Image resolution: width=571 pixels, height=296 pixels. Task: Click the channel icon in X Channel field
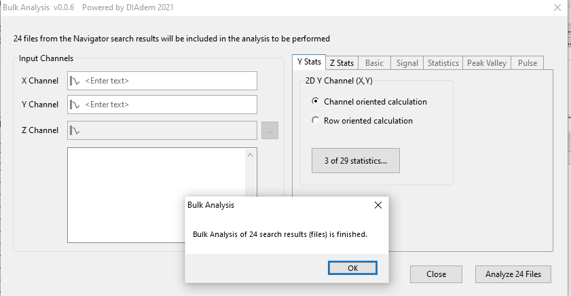(x=75, y=81)
